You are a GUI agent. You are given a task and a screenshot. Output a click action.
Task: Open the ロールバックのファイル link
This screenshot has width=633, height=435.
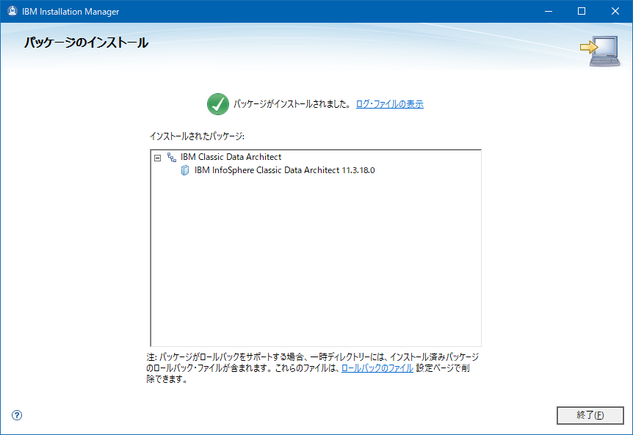[377, 368]
